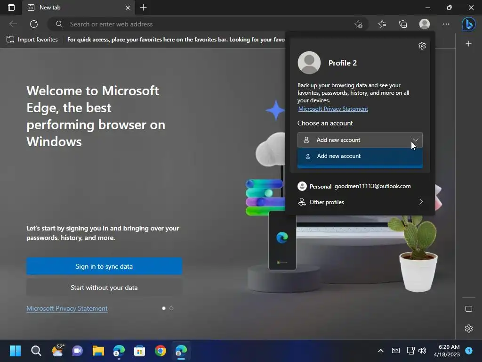Open sidebar settings gear icon
This screenshot has height=362, width=482.
pyautogui.click(x=468, y=329)
